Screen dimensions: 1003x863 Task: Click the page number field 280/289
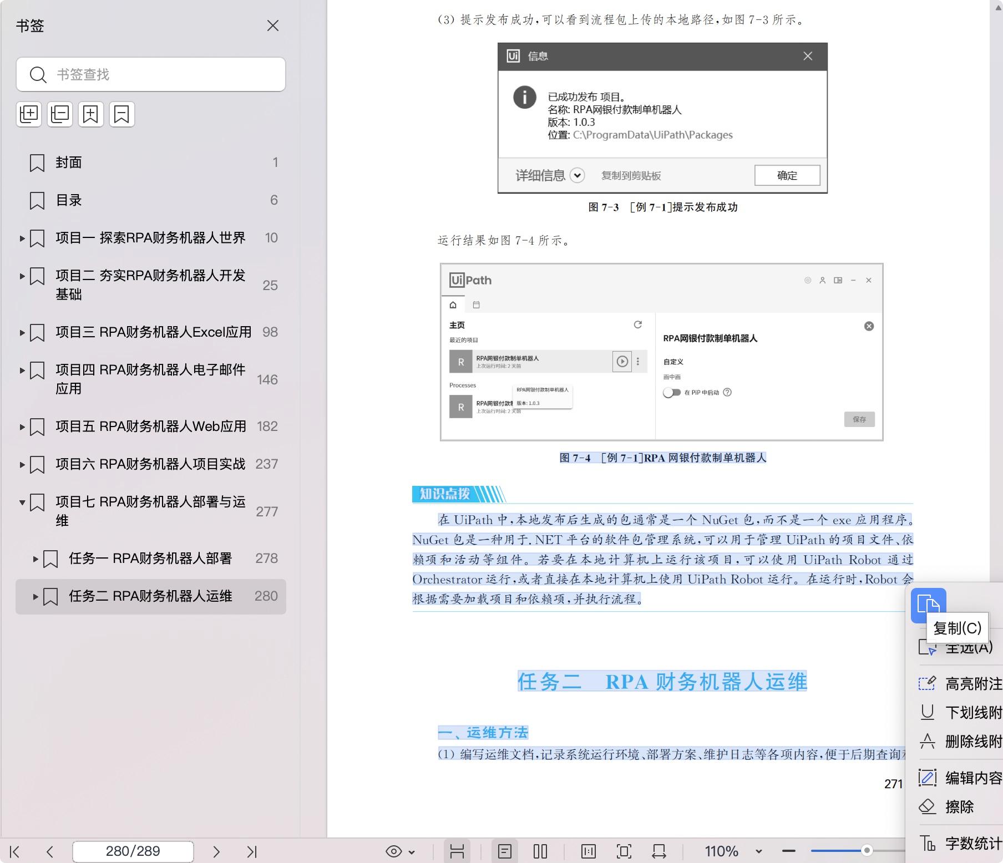tap(133, 851)
